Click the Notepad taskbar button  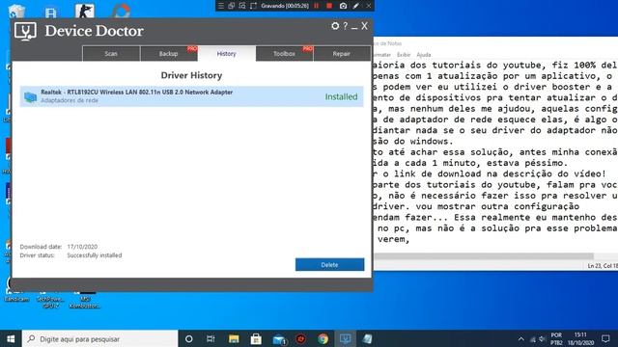367,338
